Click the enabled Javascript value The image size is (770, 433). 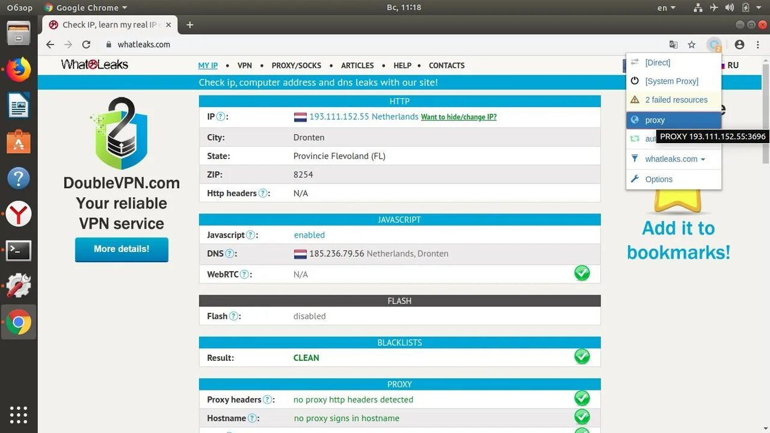pos(309,235)
